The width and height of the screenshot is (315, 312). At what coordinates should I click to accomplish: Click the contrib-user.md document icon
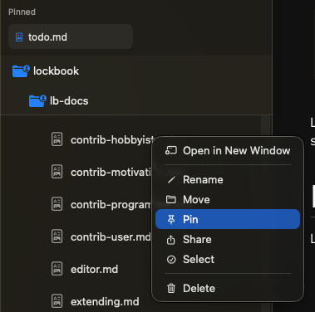[57, 236]
